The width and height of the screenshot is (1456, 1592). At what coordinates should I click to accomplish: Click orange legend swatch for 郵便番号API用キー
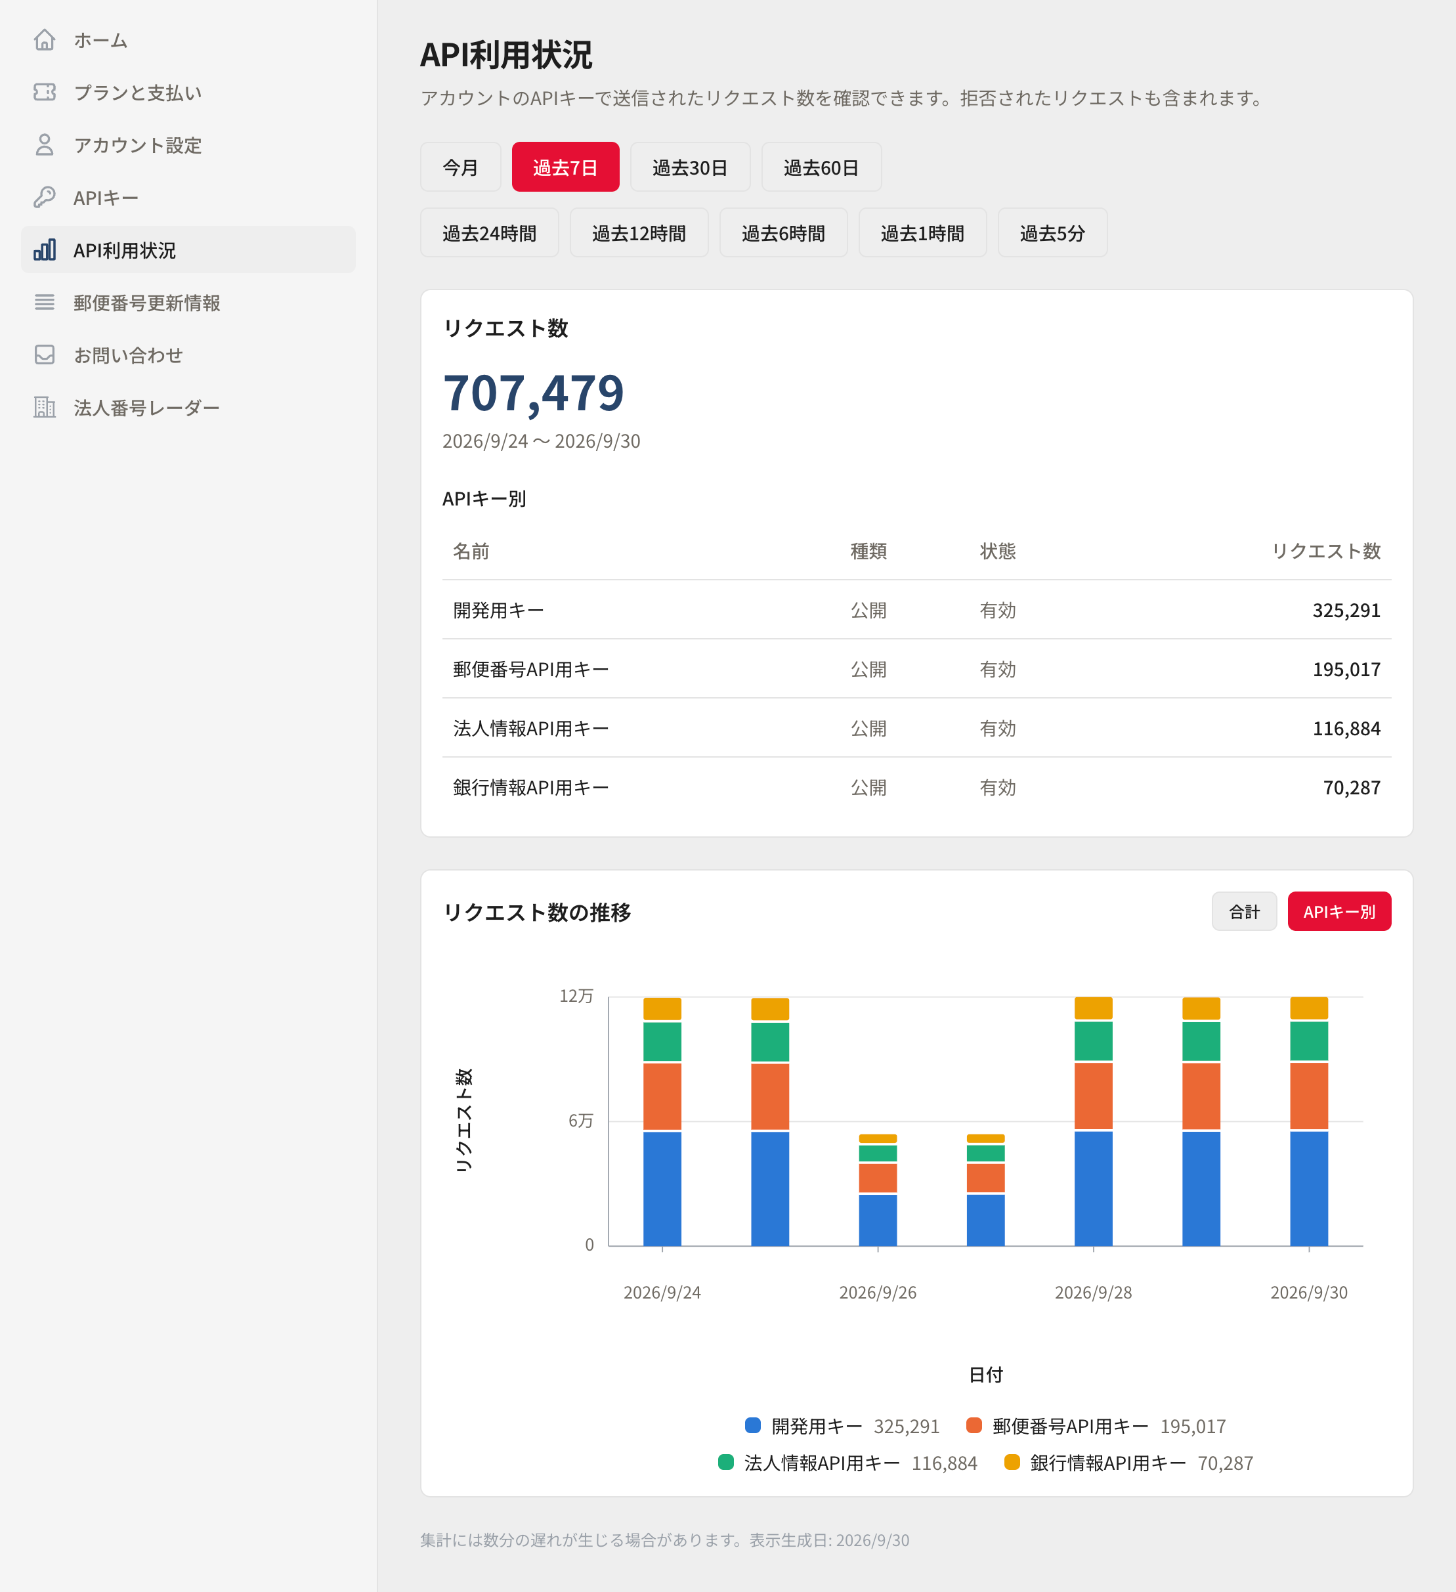974,1425
